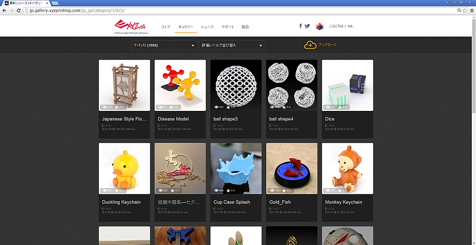Open Gold_Fish title link
The width and height of the screenshot is (476, 245).
click(x=280, y=202)
